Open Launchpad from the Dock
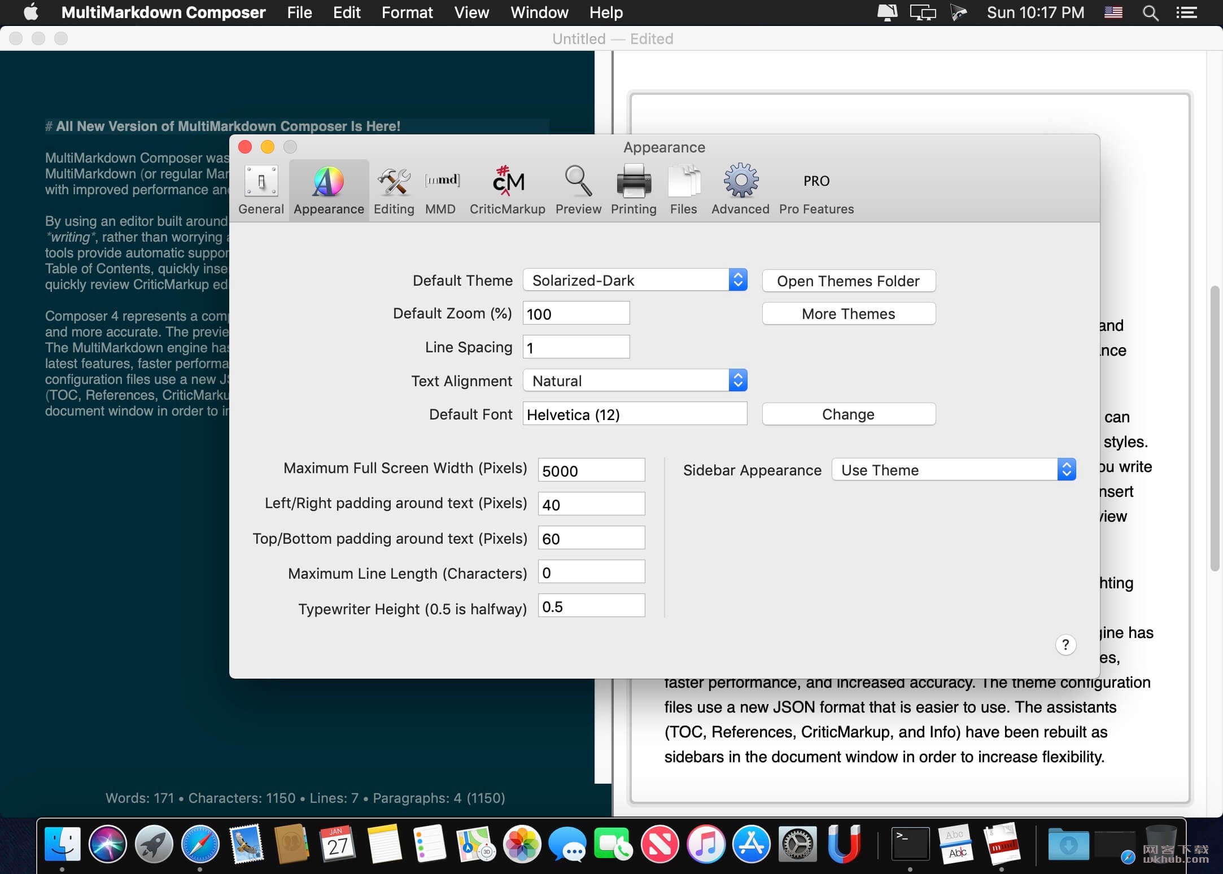 (154, 844)
